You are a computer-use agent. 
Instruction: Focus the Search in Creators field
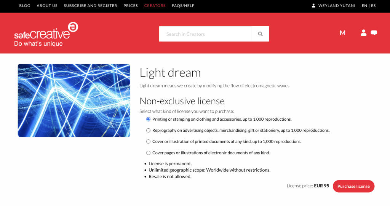(x=206, y=34)
